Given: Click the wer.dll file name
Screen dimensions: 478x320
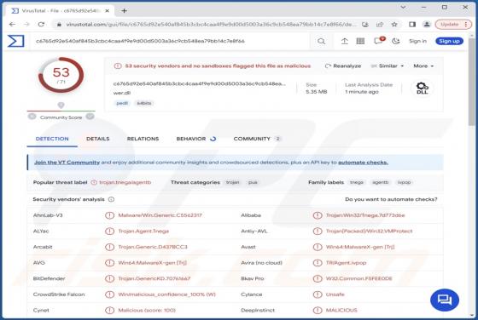Looking at the screenshot, I should tap(122, 93).
